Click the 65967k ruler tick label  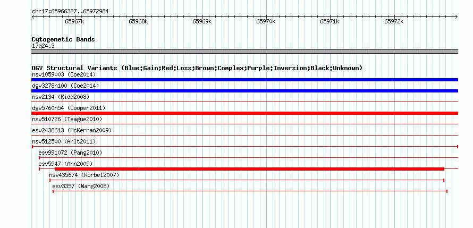coord(74,21)
